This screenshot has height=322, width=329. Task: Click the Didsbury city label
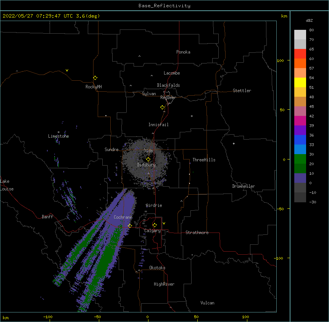click(147, 165)
